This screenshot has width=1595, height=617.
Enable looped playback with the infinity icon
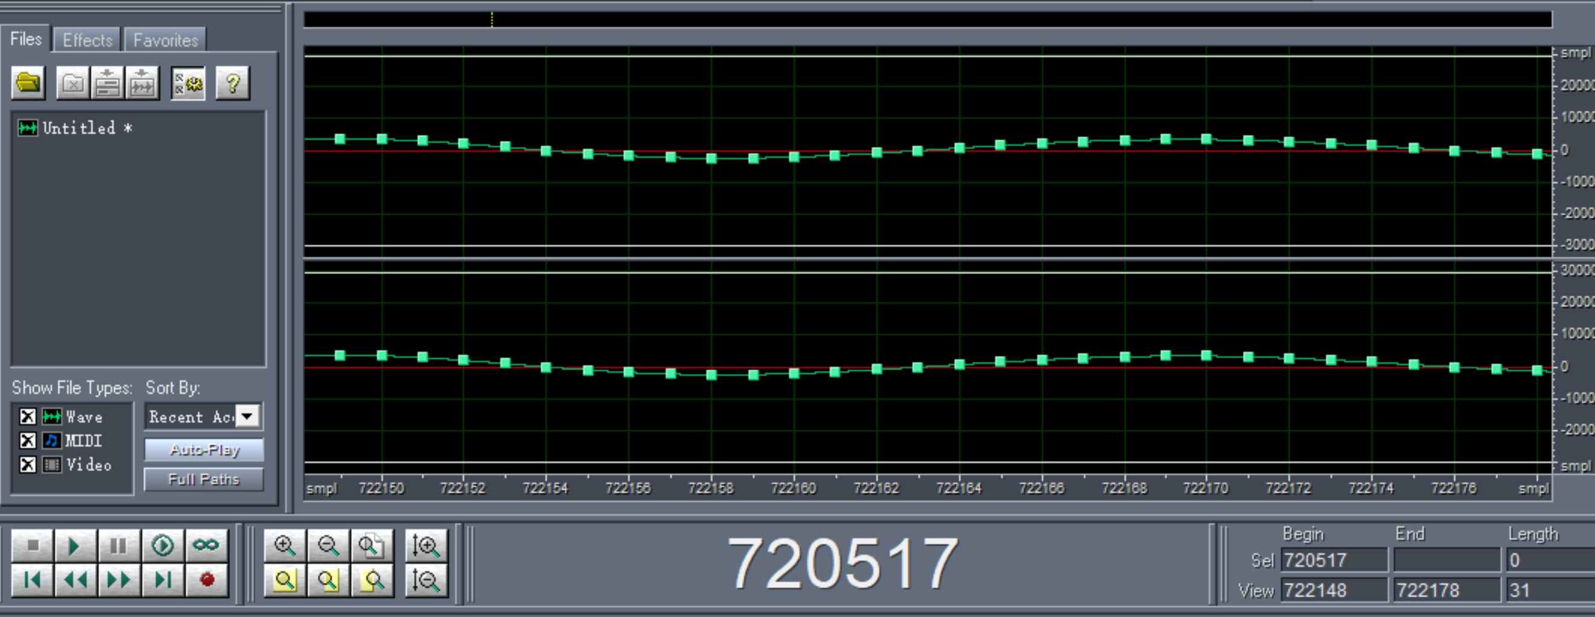click(x=206, y=545)
